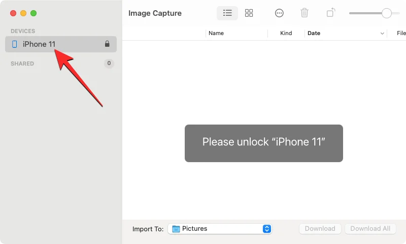Screen dimensions: 406x244
Task: Sort by the File column
Action: (401, 33)
